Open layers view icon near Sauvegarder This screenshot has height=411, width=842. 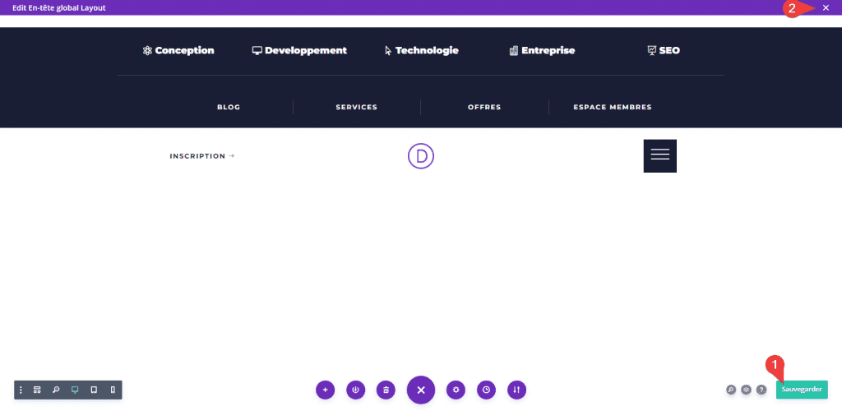tap(746, 390)
